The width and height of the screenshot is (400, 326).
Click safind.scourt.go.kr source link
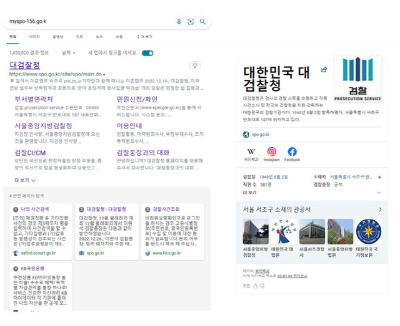38,253
